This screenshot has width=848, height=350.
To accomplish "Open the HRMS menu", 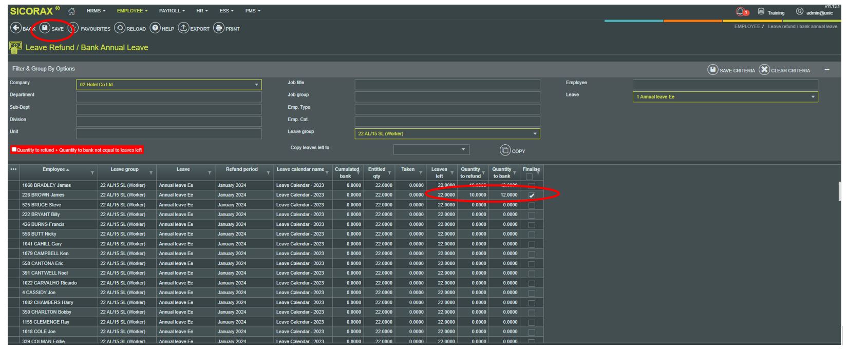I will pos(97,11).
